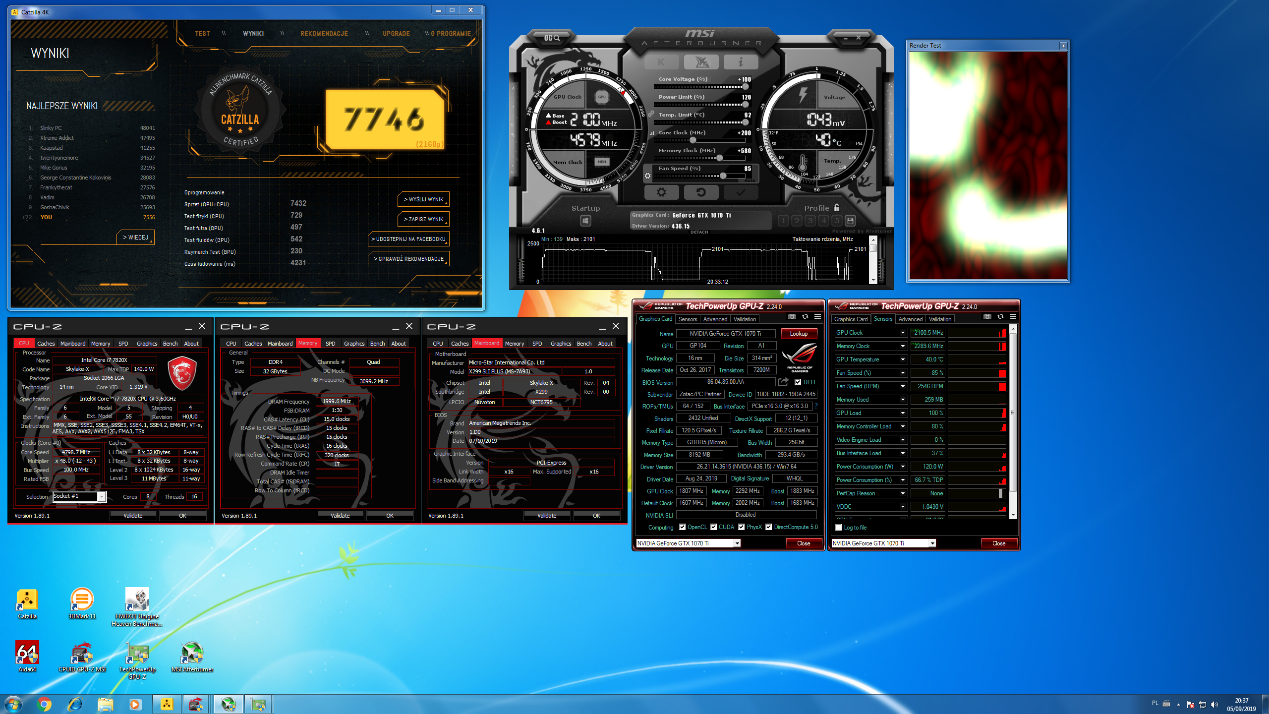The width and height of the screenshot is (1269, 714).
Task: Open Internet Explorer from the taskbar
Action: tap(75, 704)
